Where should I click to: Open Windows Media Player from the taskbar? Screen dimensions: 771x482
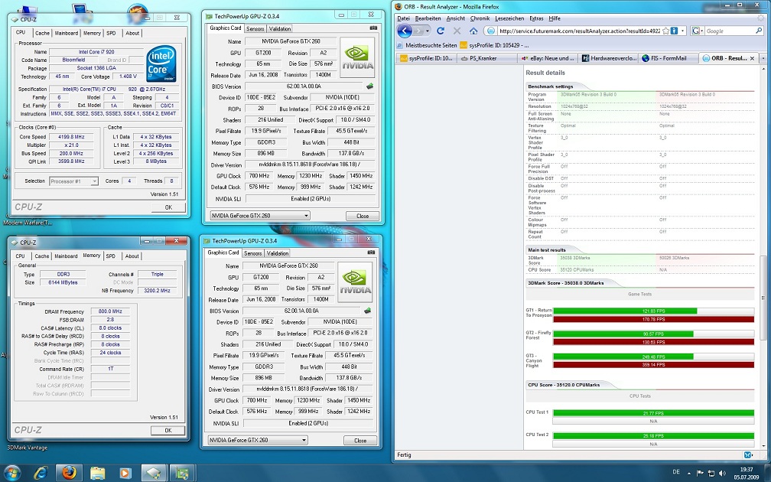125,473
